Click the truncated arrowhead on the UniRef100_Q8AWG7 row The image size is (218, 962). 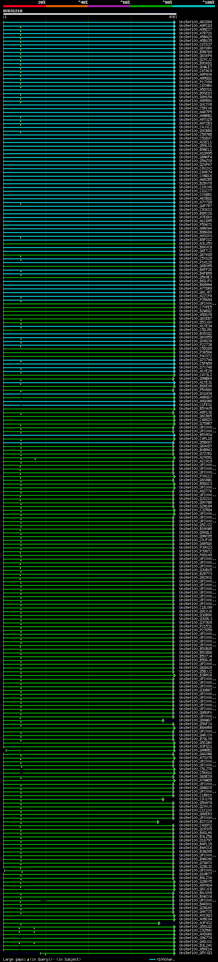tap(163, 720)
